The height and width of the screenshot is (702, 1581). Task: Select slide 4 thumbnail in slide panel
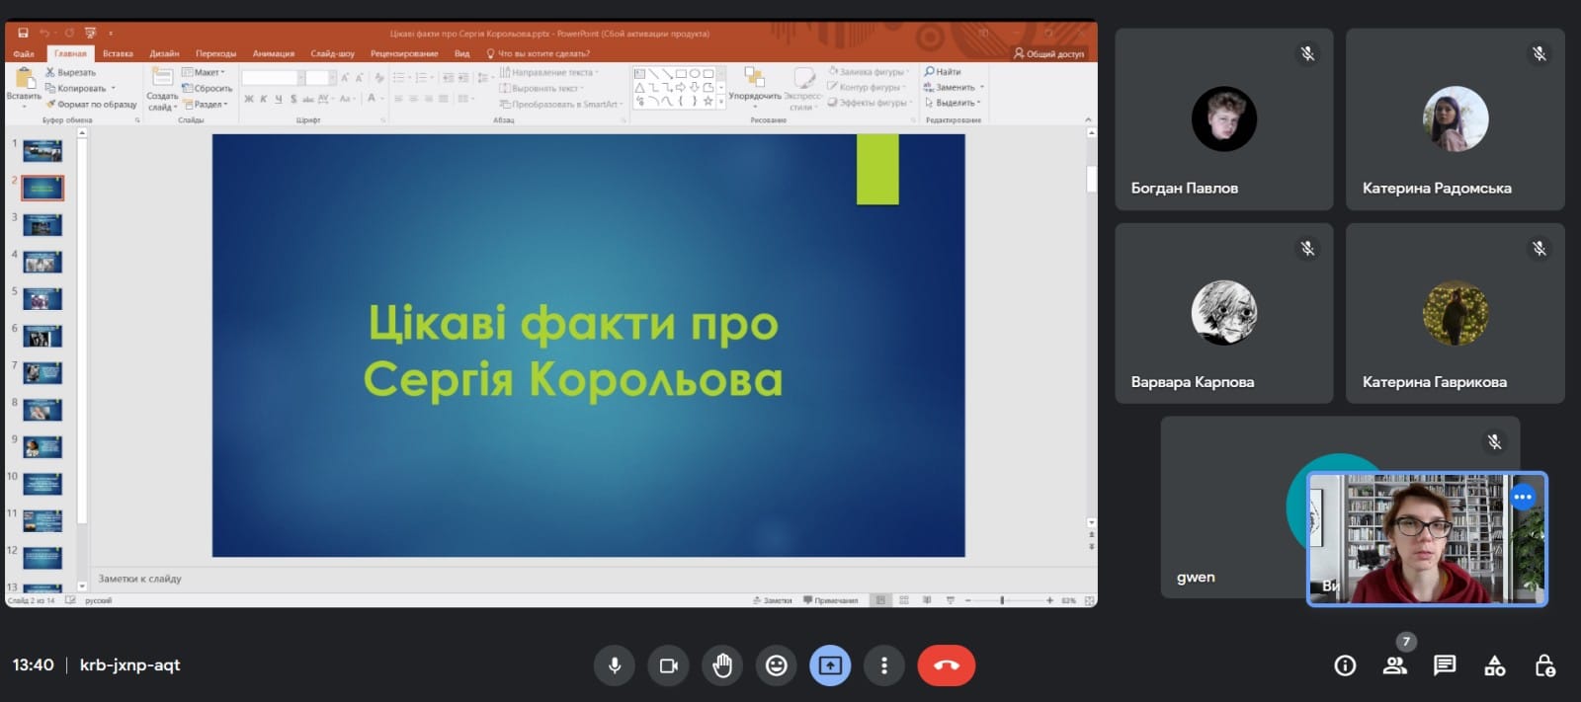click(42, 262)
